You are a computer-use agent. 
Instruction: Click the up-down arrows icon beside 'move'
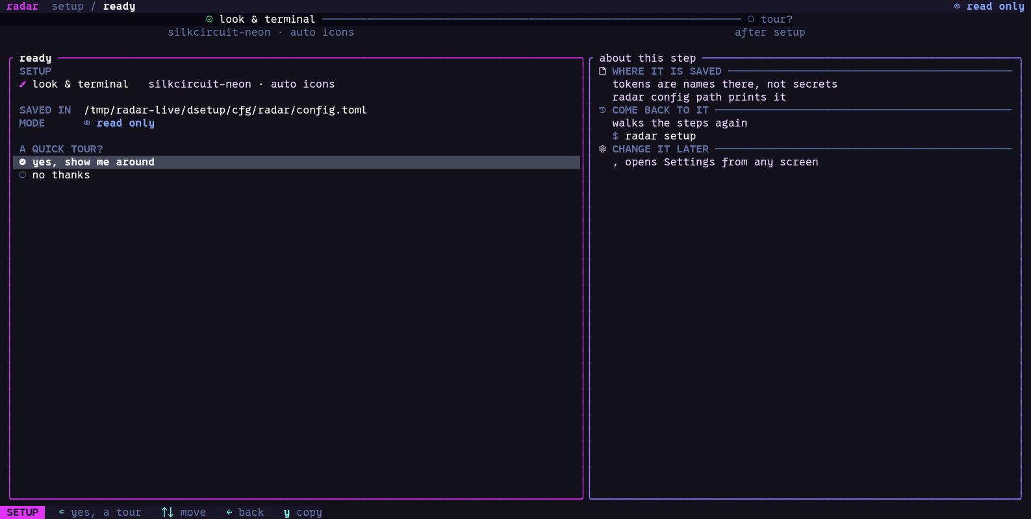[x=168, y=513]
